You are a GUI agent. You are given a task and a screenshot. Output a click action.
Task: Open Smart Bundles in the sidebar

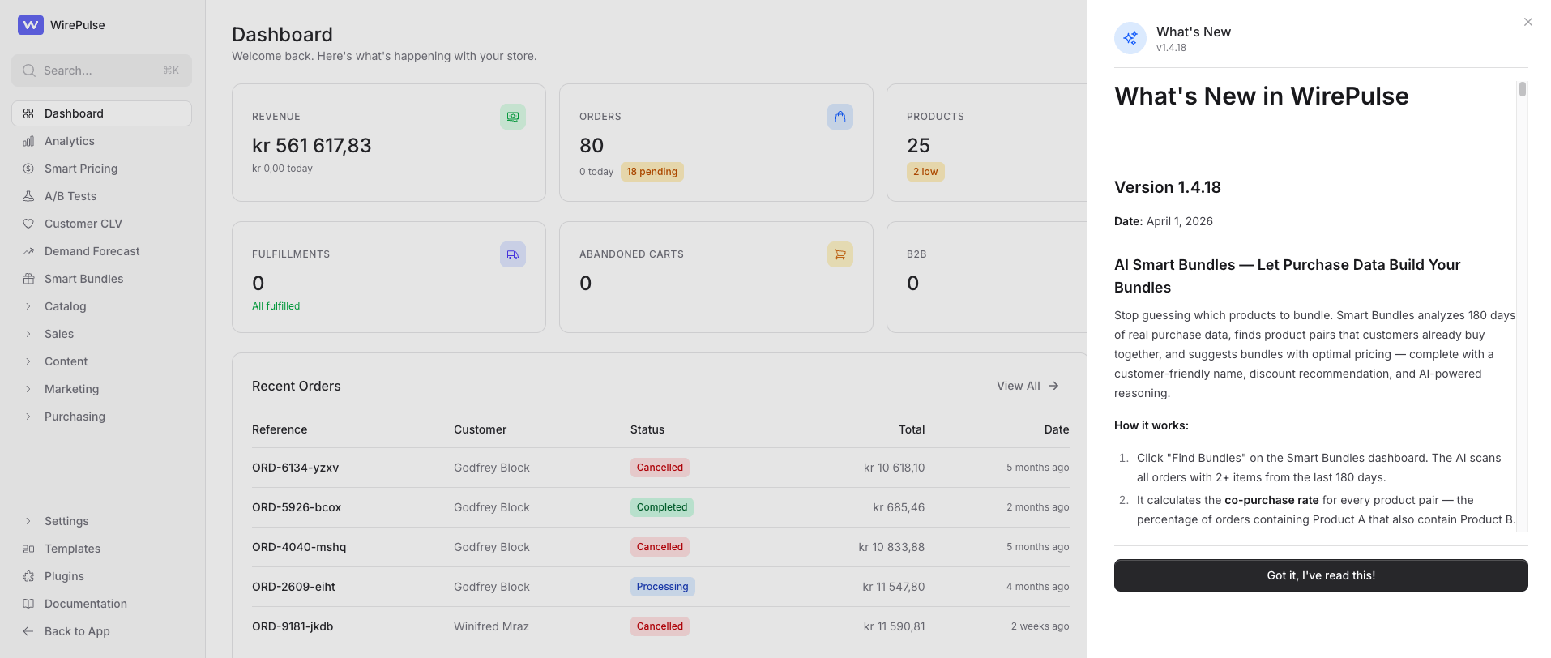click(101, 279)
